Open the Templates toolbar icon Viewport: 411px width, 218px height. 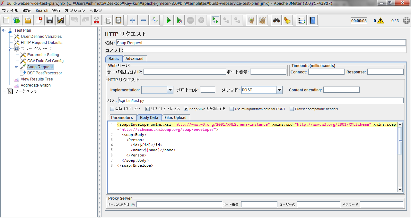[x=17, y=20]
